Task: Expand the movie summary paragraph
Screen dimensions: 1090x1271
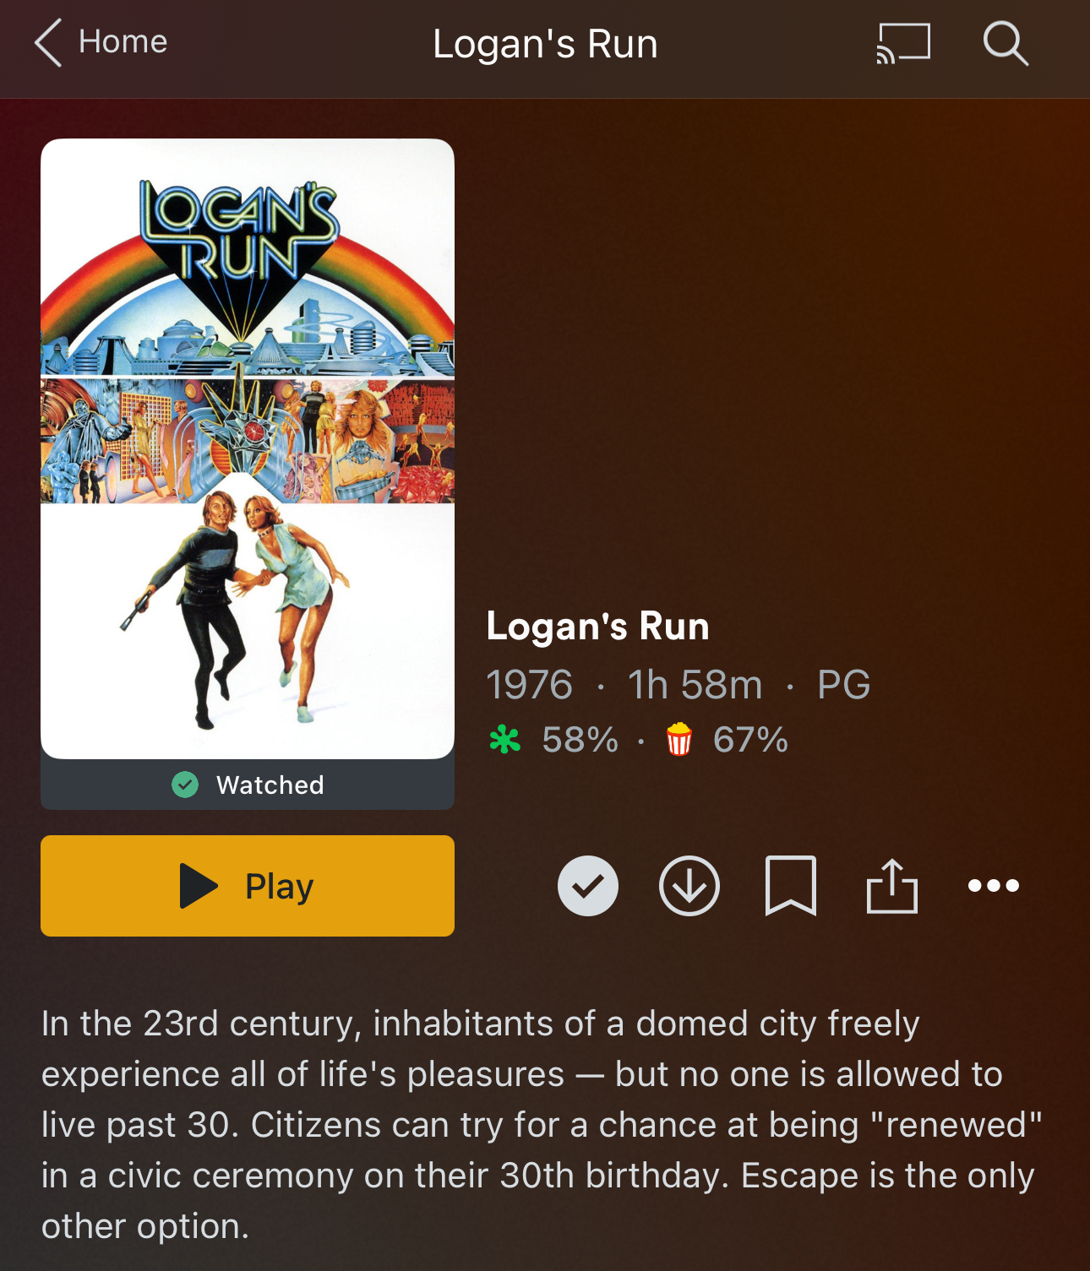Action: pyautogui.click(x=542, y=1125)
